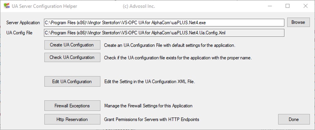This screenshot has height=130, width=315.
Task: Click the "Grant Permissions for Servers" text
Action: (152, 119)
